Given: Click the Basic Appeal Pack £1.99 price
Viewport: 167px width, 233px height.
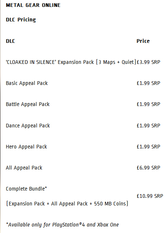Looking at the screenshot, I should click(x=148, y=83).
